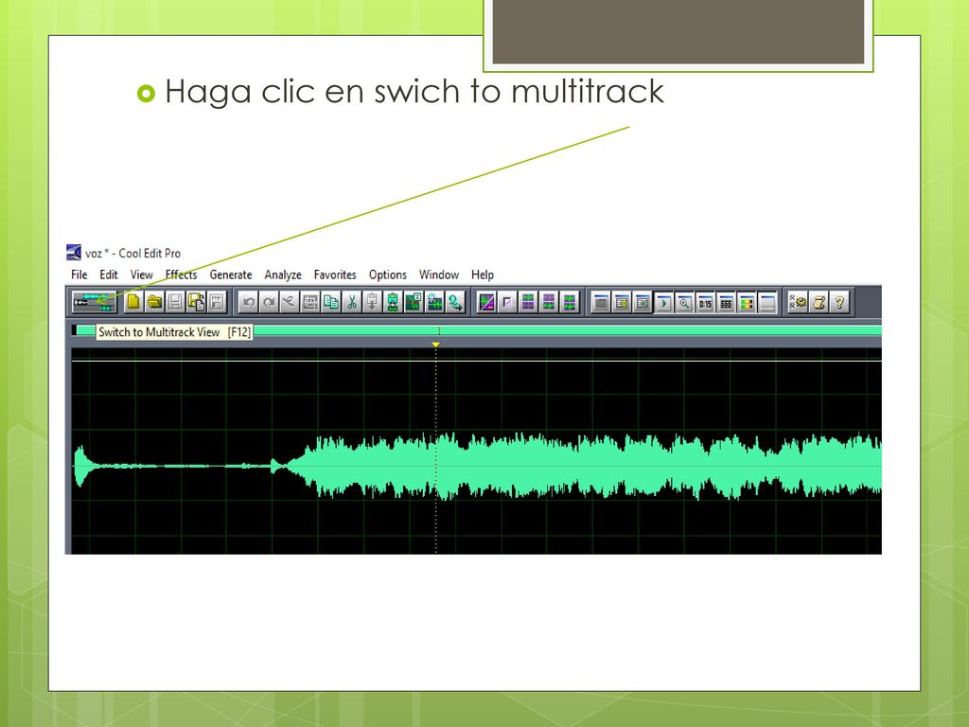Click the greyed Paste clipboard icon
The width and height of the screenshot is (969, 727).
372,302
